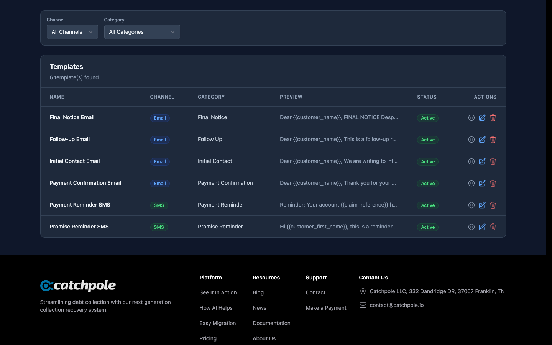
Task: Visit the Documentation page
Action: pos(271,323)
